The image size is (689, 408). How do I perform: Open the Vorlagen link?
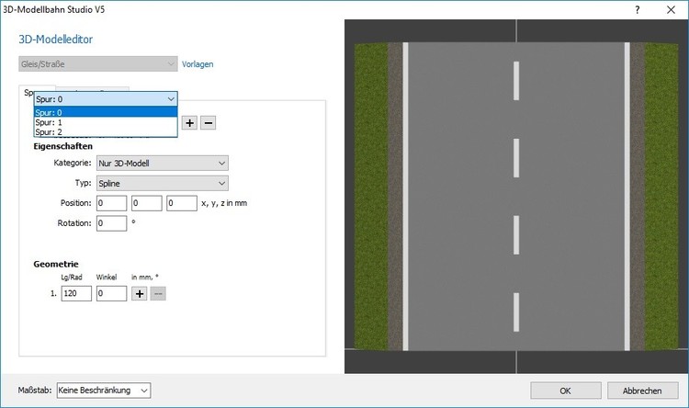click(x=198, y=64)
